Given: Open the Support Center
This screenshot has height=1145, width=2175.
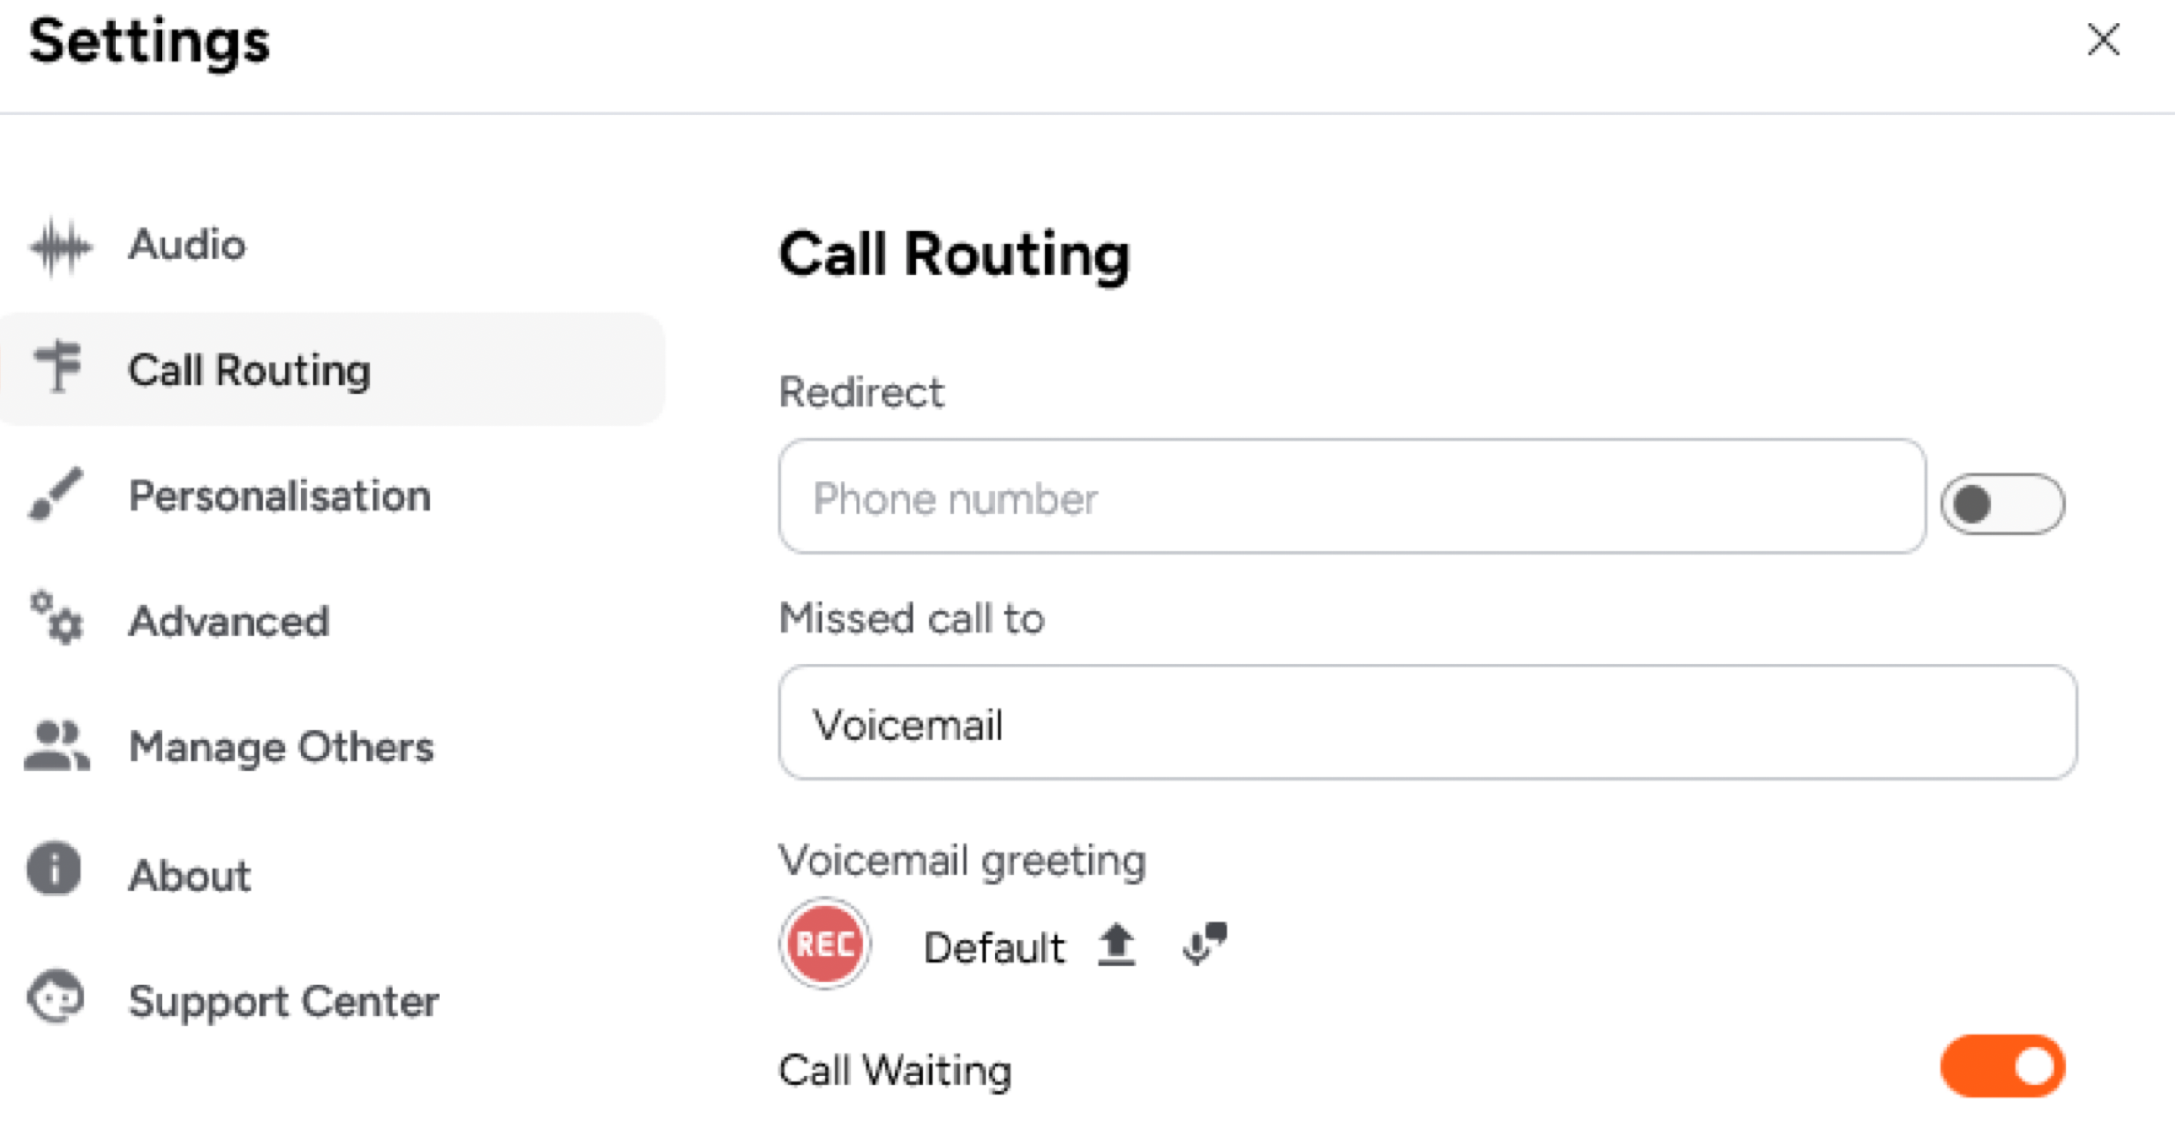Looking at the screenshot, I should (282, 999).
